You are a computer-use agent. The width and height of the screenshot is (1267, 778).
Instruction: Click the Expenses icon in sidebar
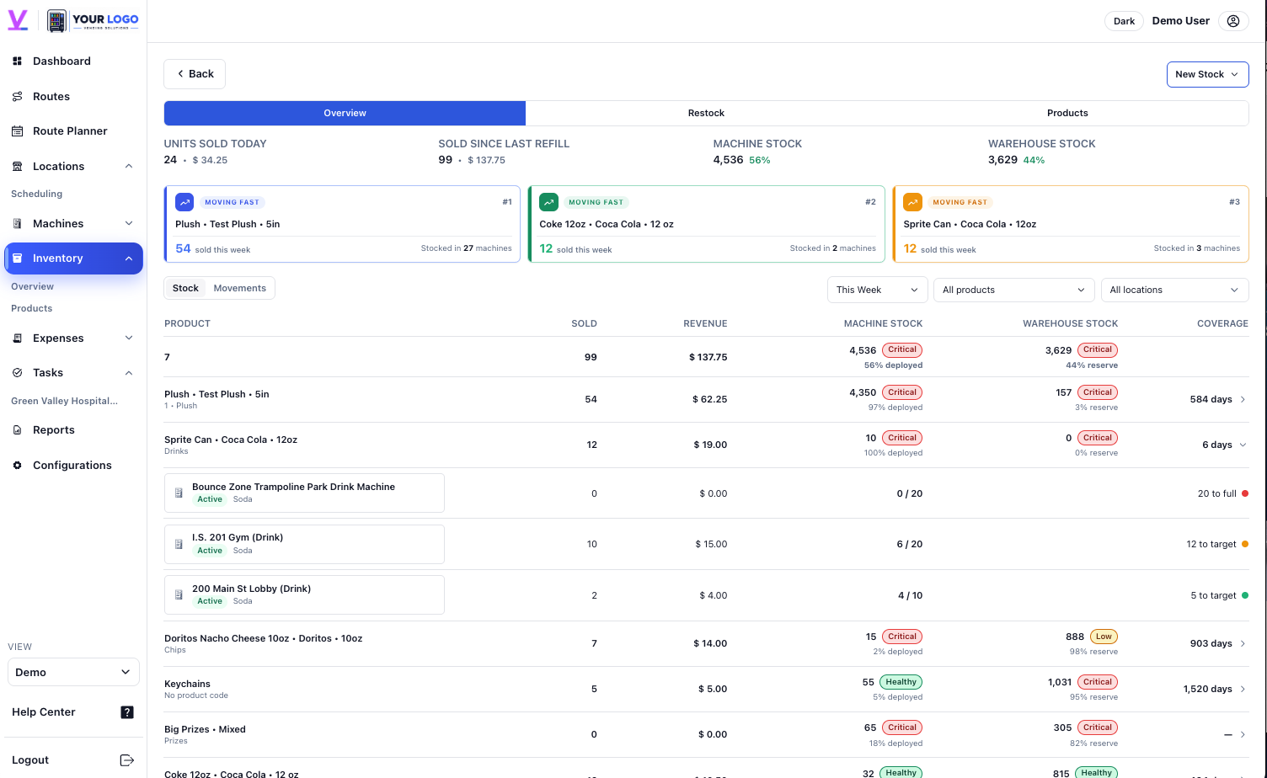[17, 338]
